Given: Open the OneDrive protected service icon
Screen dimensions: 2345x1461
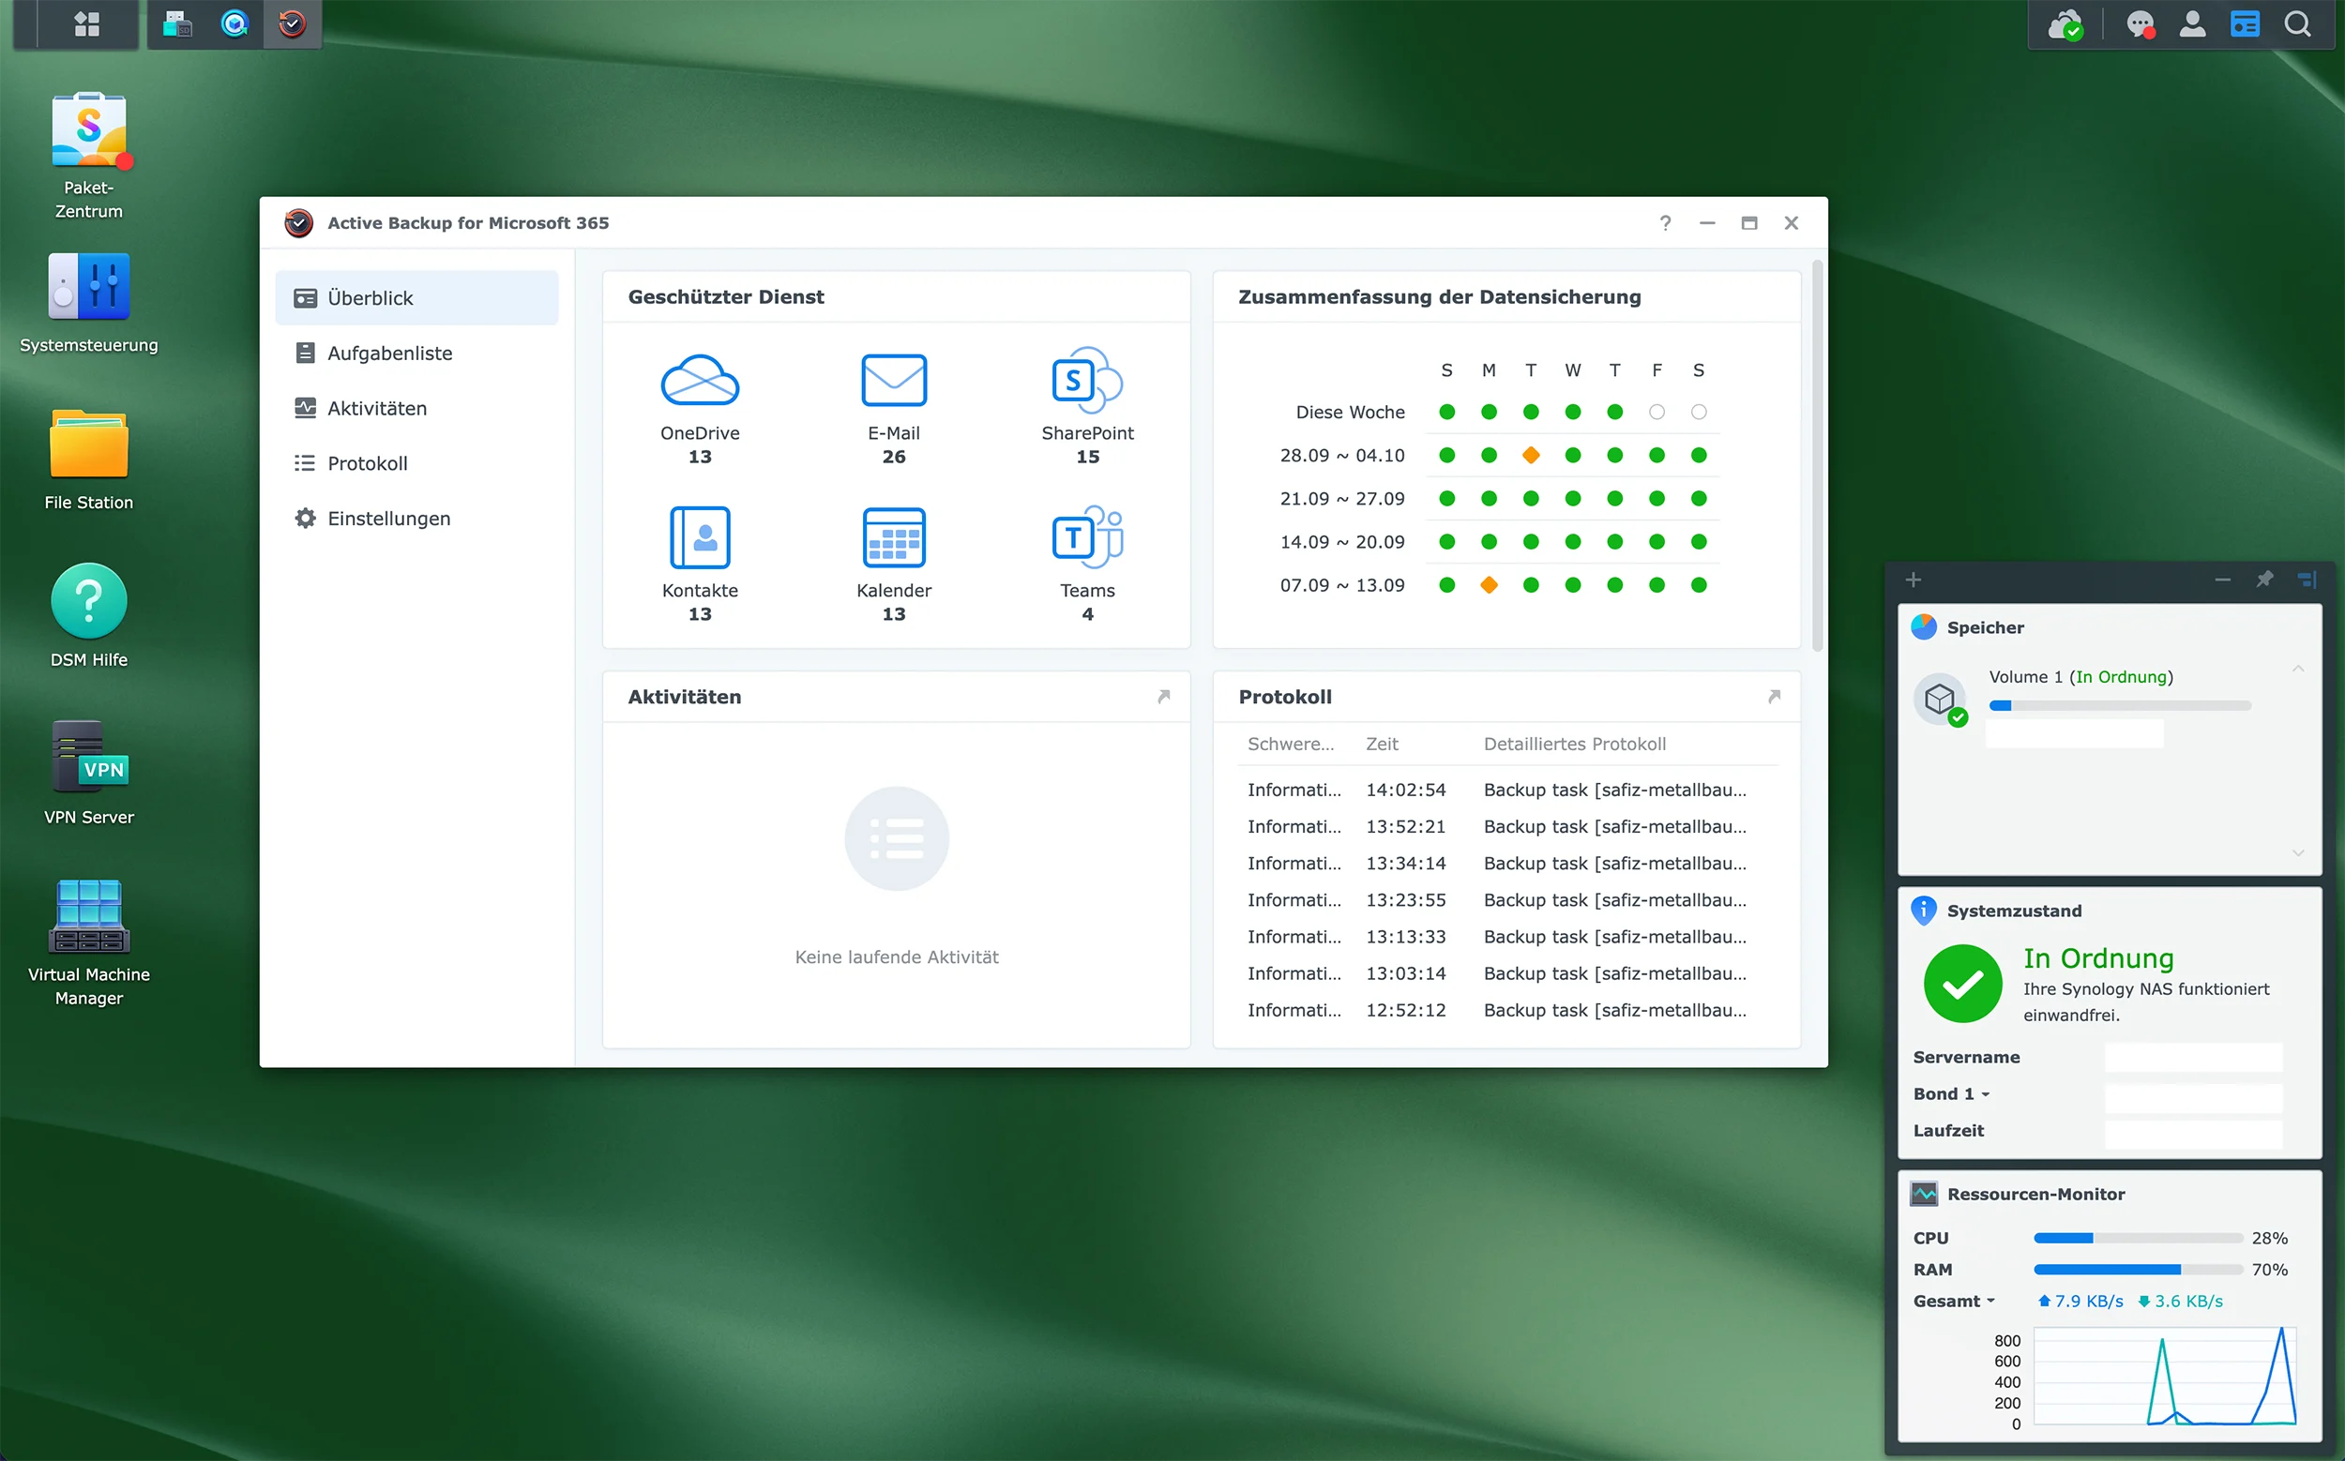Looking at the screenshot, I should pyautogui.click(x=700, y=380).
